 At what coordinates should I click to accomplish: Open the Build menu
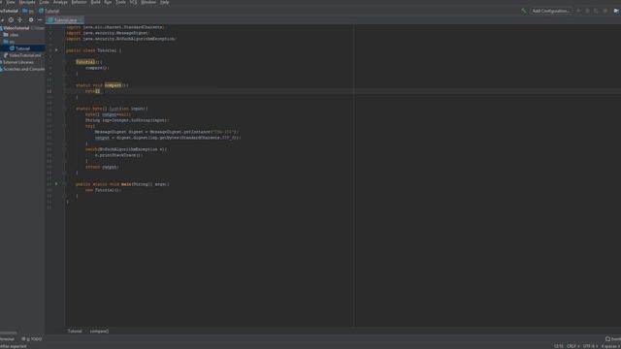(95, 2)
